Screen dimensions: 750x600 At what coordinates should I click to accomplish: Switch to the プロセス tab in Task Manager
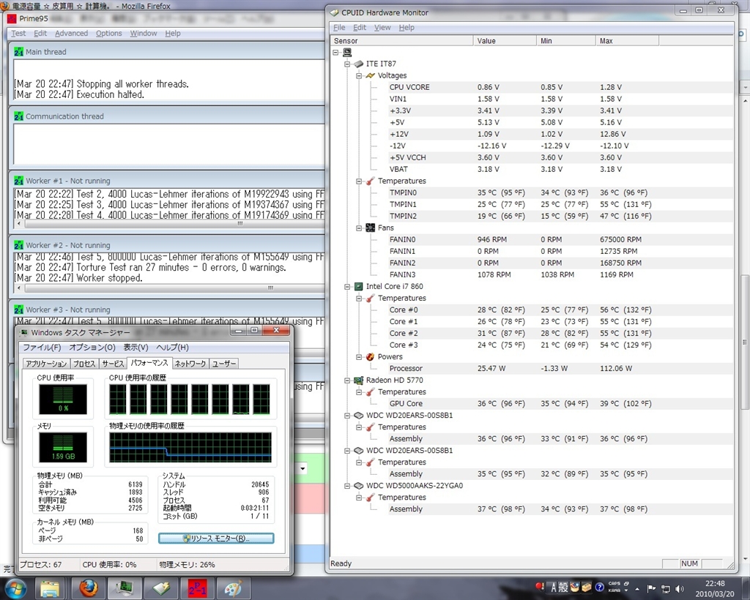pos(84,363)
